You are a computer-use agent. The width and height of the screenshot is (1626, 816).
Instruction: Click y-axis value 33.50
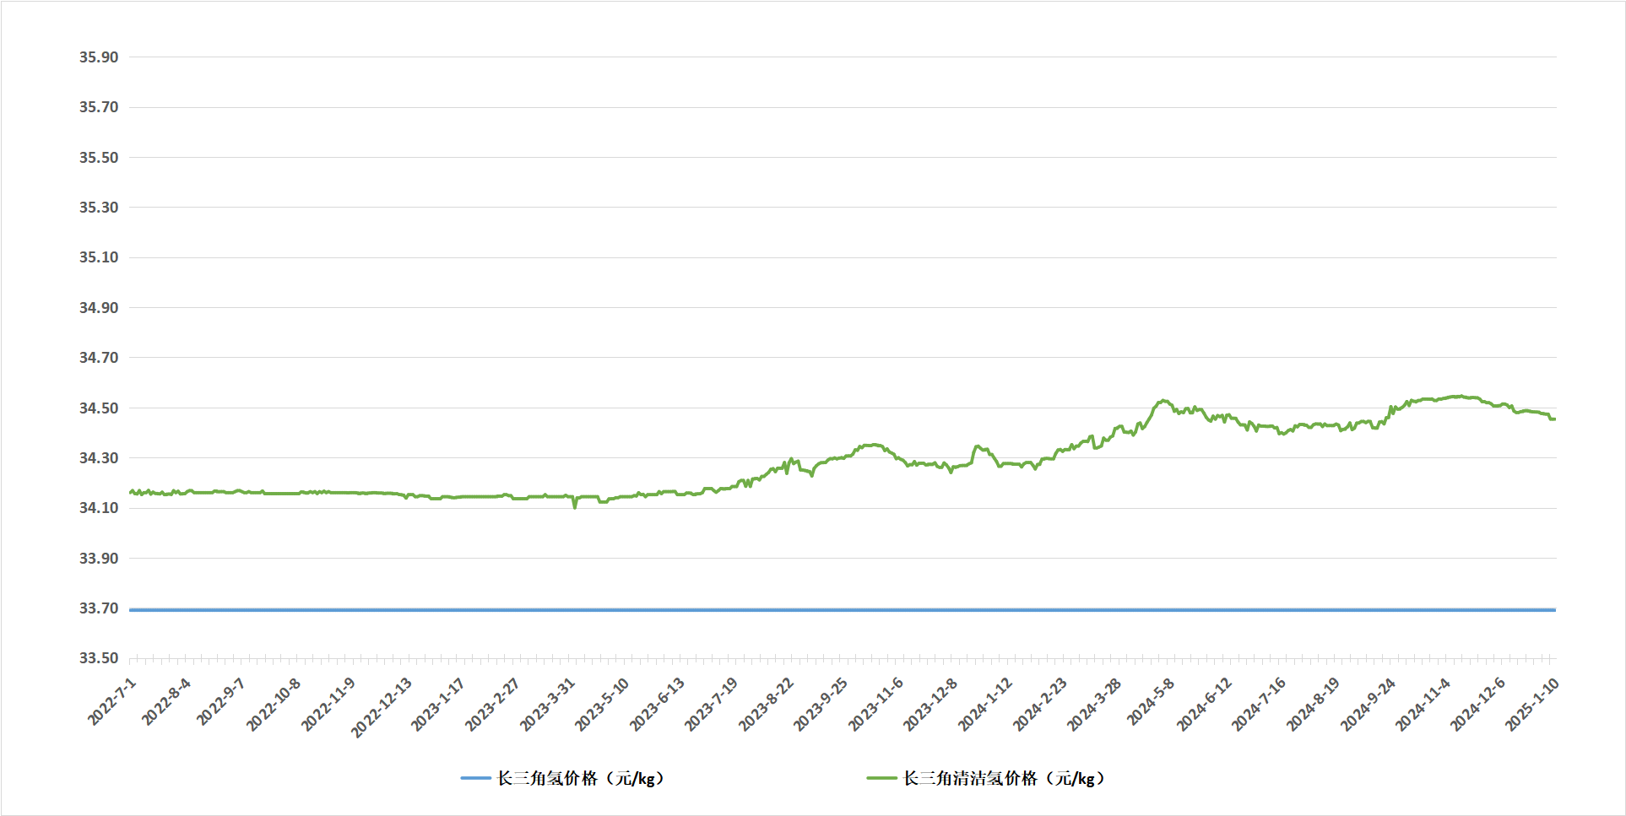99,658
